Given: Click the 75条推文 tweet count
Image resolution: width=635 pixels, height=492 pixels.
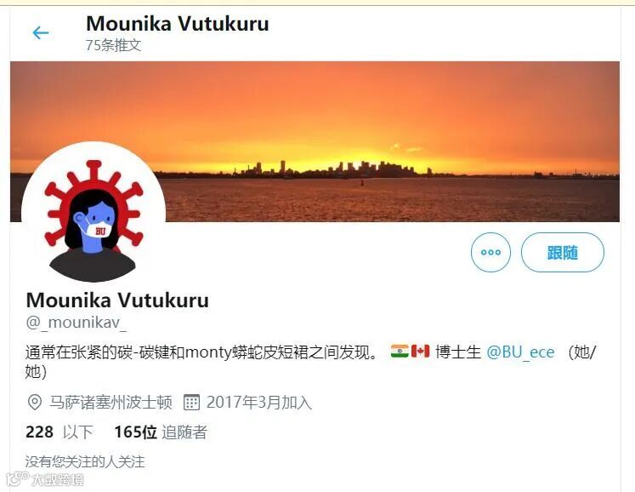Looking at the screenshot, I should pos(113,45).
